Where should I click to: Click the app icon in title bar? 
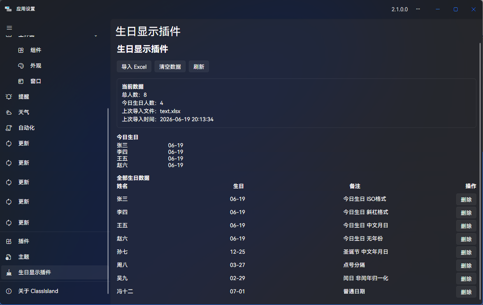point(8,9)
